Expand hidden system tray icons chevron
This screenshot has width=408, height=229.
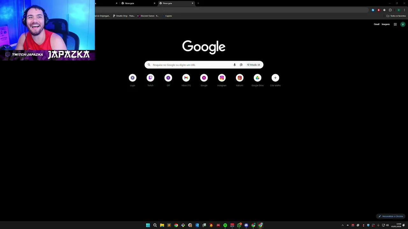(343, 225)
